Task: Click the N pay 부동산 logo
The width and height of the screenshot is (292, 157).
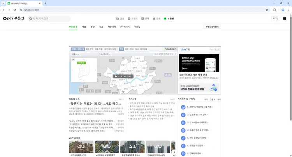Action: [13, 18]
